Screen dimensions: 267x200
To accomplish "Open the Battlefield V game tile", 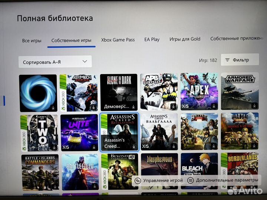I will point(80,172).
